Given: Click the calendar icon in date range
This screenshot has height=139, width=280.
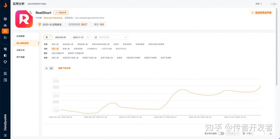Looking at the screenshot, I should point(88,37).
